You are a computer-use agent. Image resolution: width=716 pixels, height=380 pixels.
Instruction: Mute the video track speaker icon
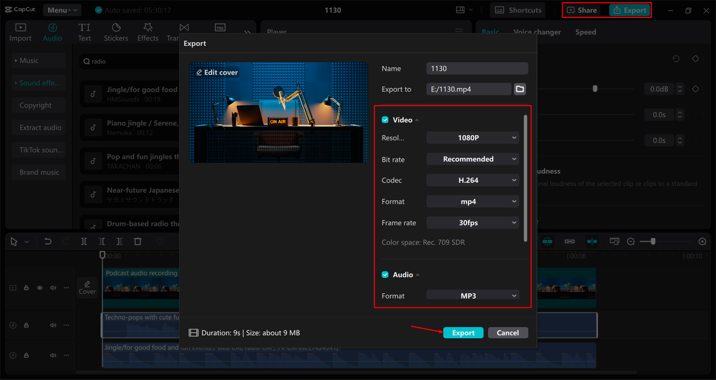tap(53, 288)
